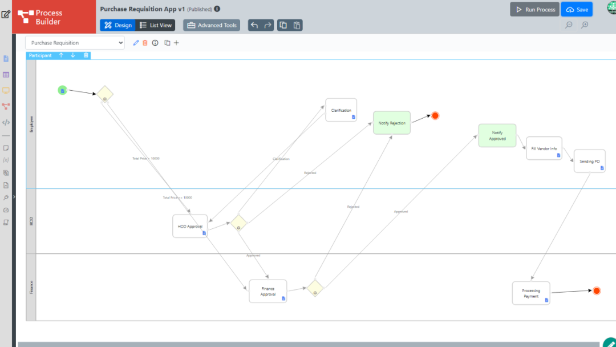
Task: Move participant down arrow
Action: (73, 55)
